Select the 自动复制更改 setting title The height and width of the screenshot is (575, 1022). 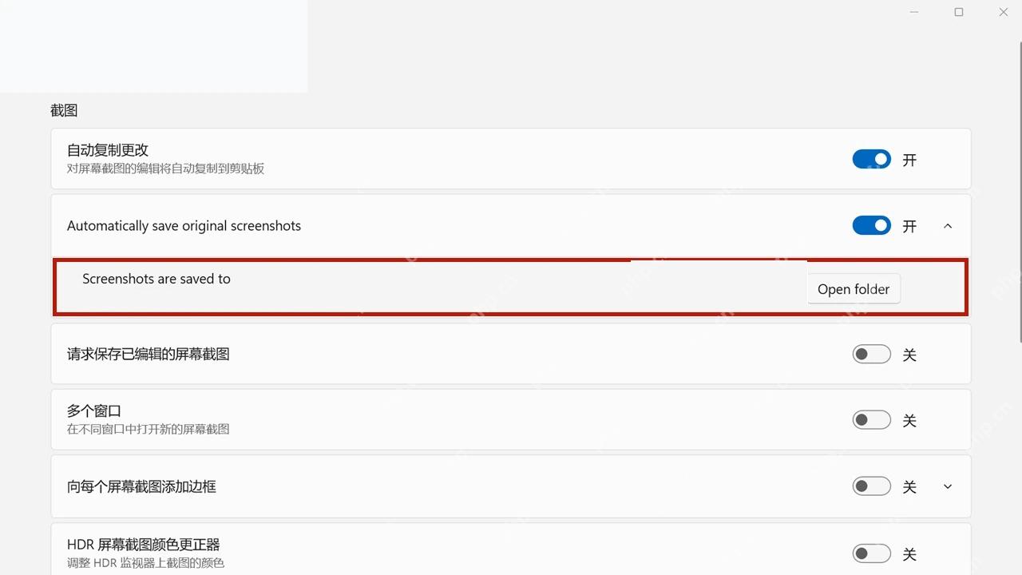click(108, 150)
